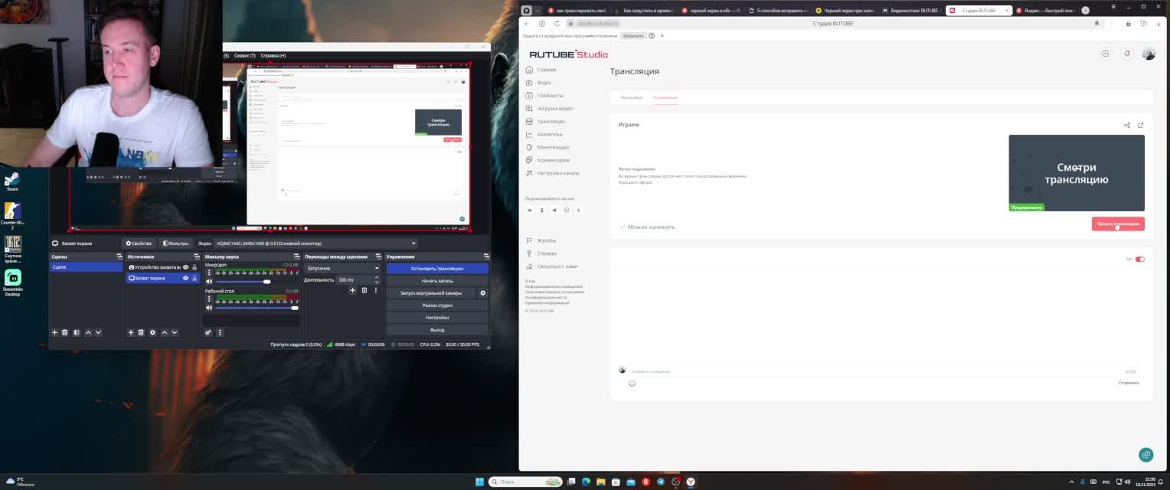Open advanced audio properties in mixer footer
This screenshot has width=1170, height=490.
pyautogui.click(x=208, y=332)
